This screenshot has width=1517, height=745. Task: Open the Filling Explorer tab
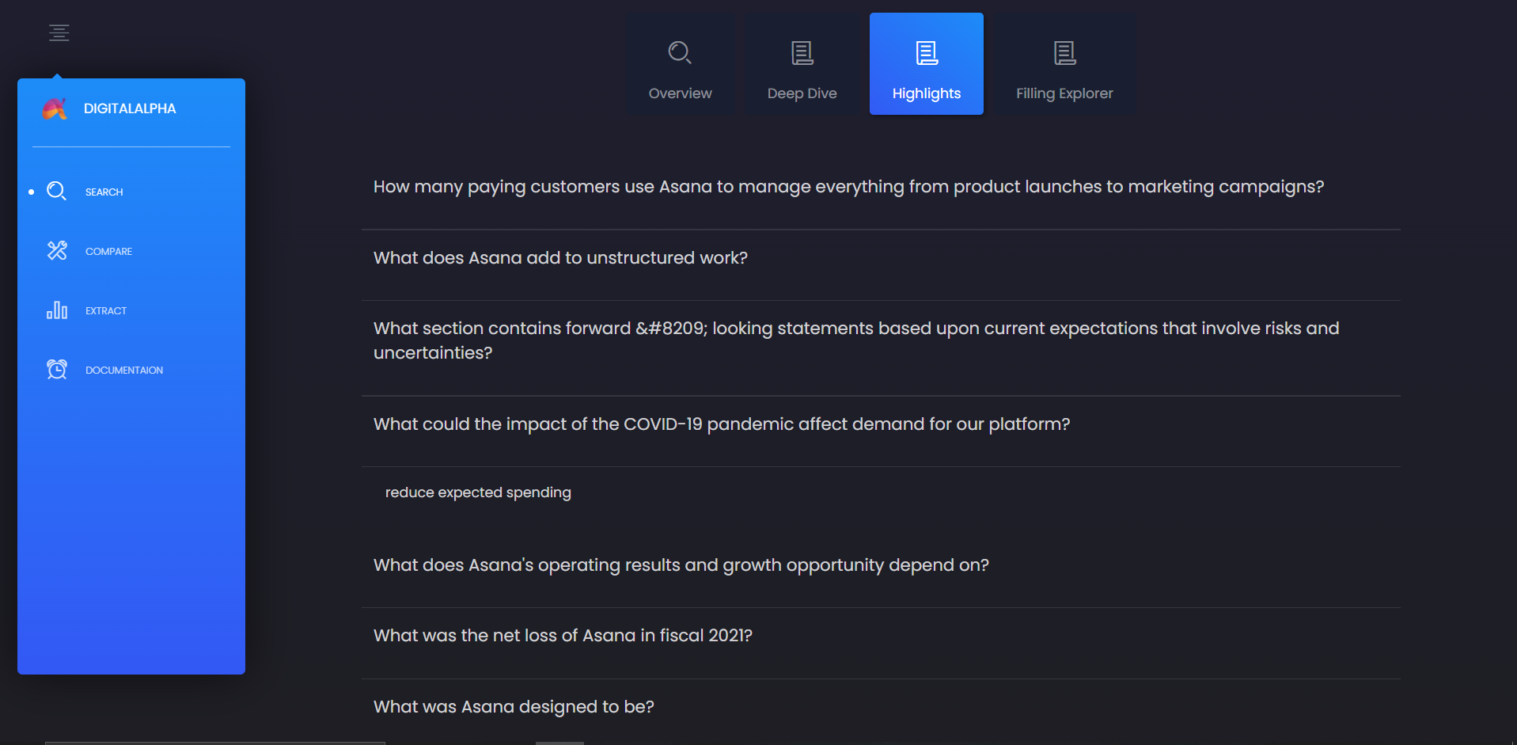tap(1064, 63)
